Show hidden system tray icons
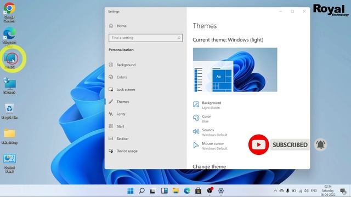Screen dimensions: 351x197 275,191
